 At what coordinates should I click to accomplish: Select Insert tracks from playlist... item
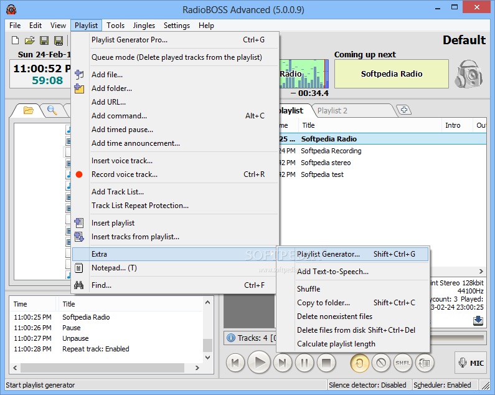176,237
